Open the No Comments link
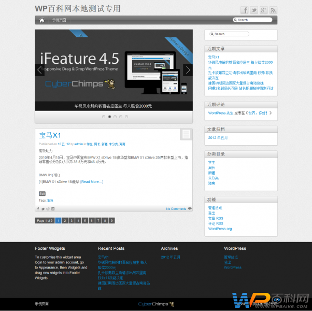 [176, 209]
